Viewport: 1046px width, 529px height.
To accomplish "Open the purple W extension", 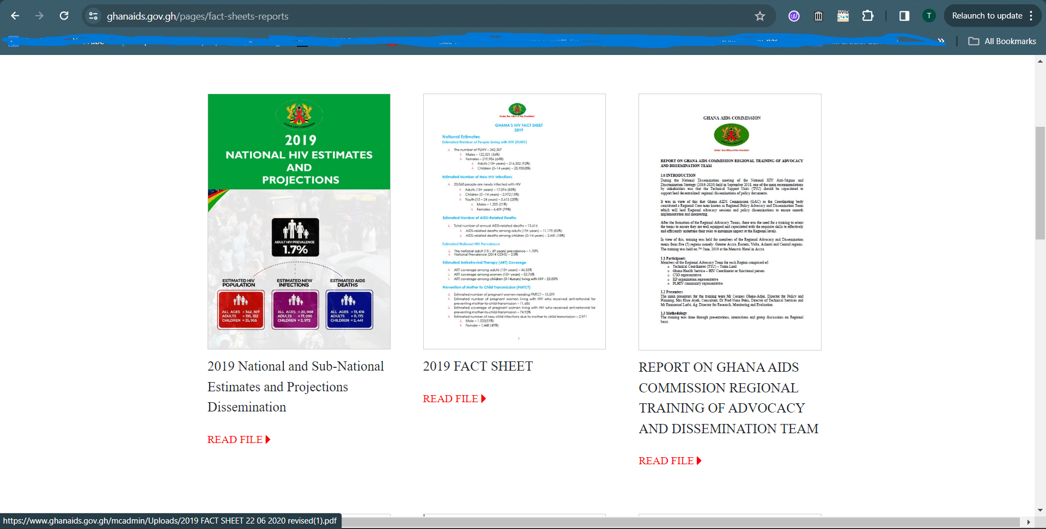I will pos(794,16).
